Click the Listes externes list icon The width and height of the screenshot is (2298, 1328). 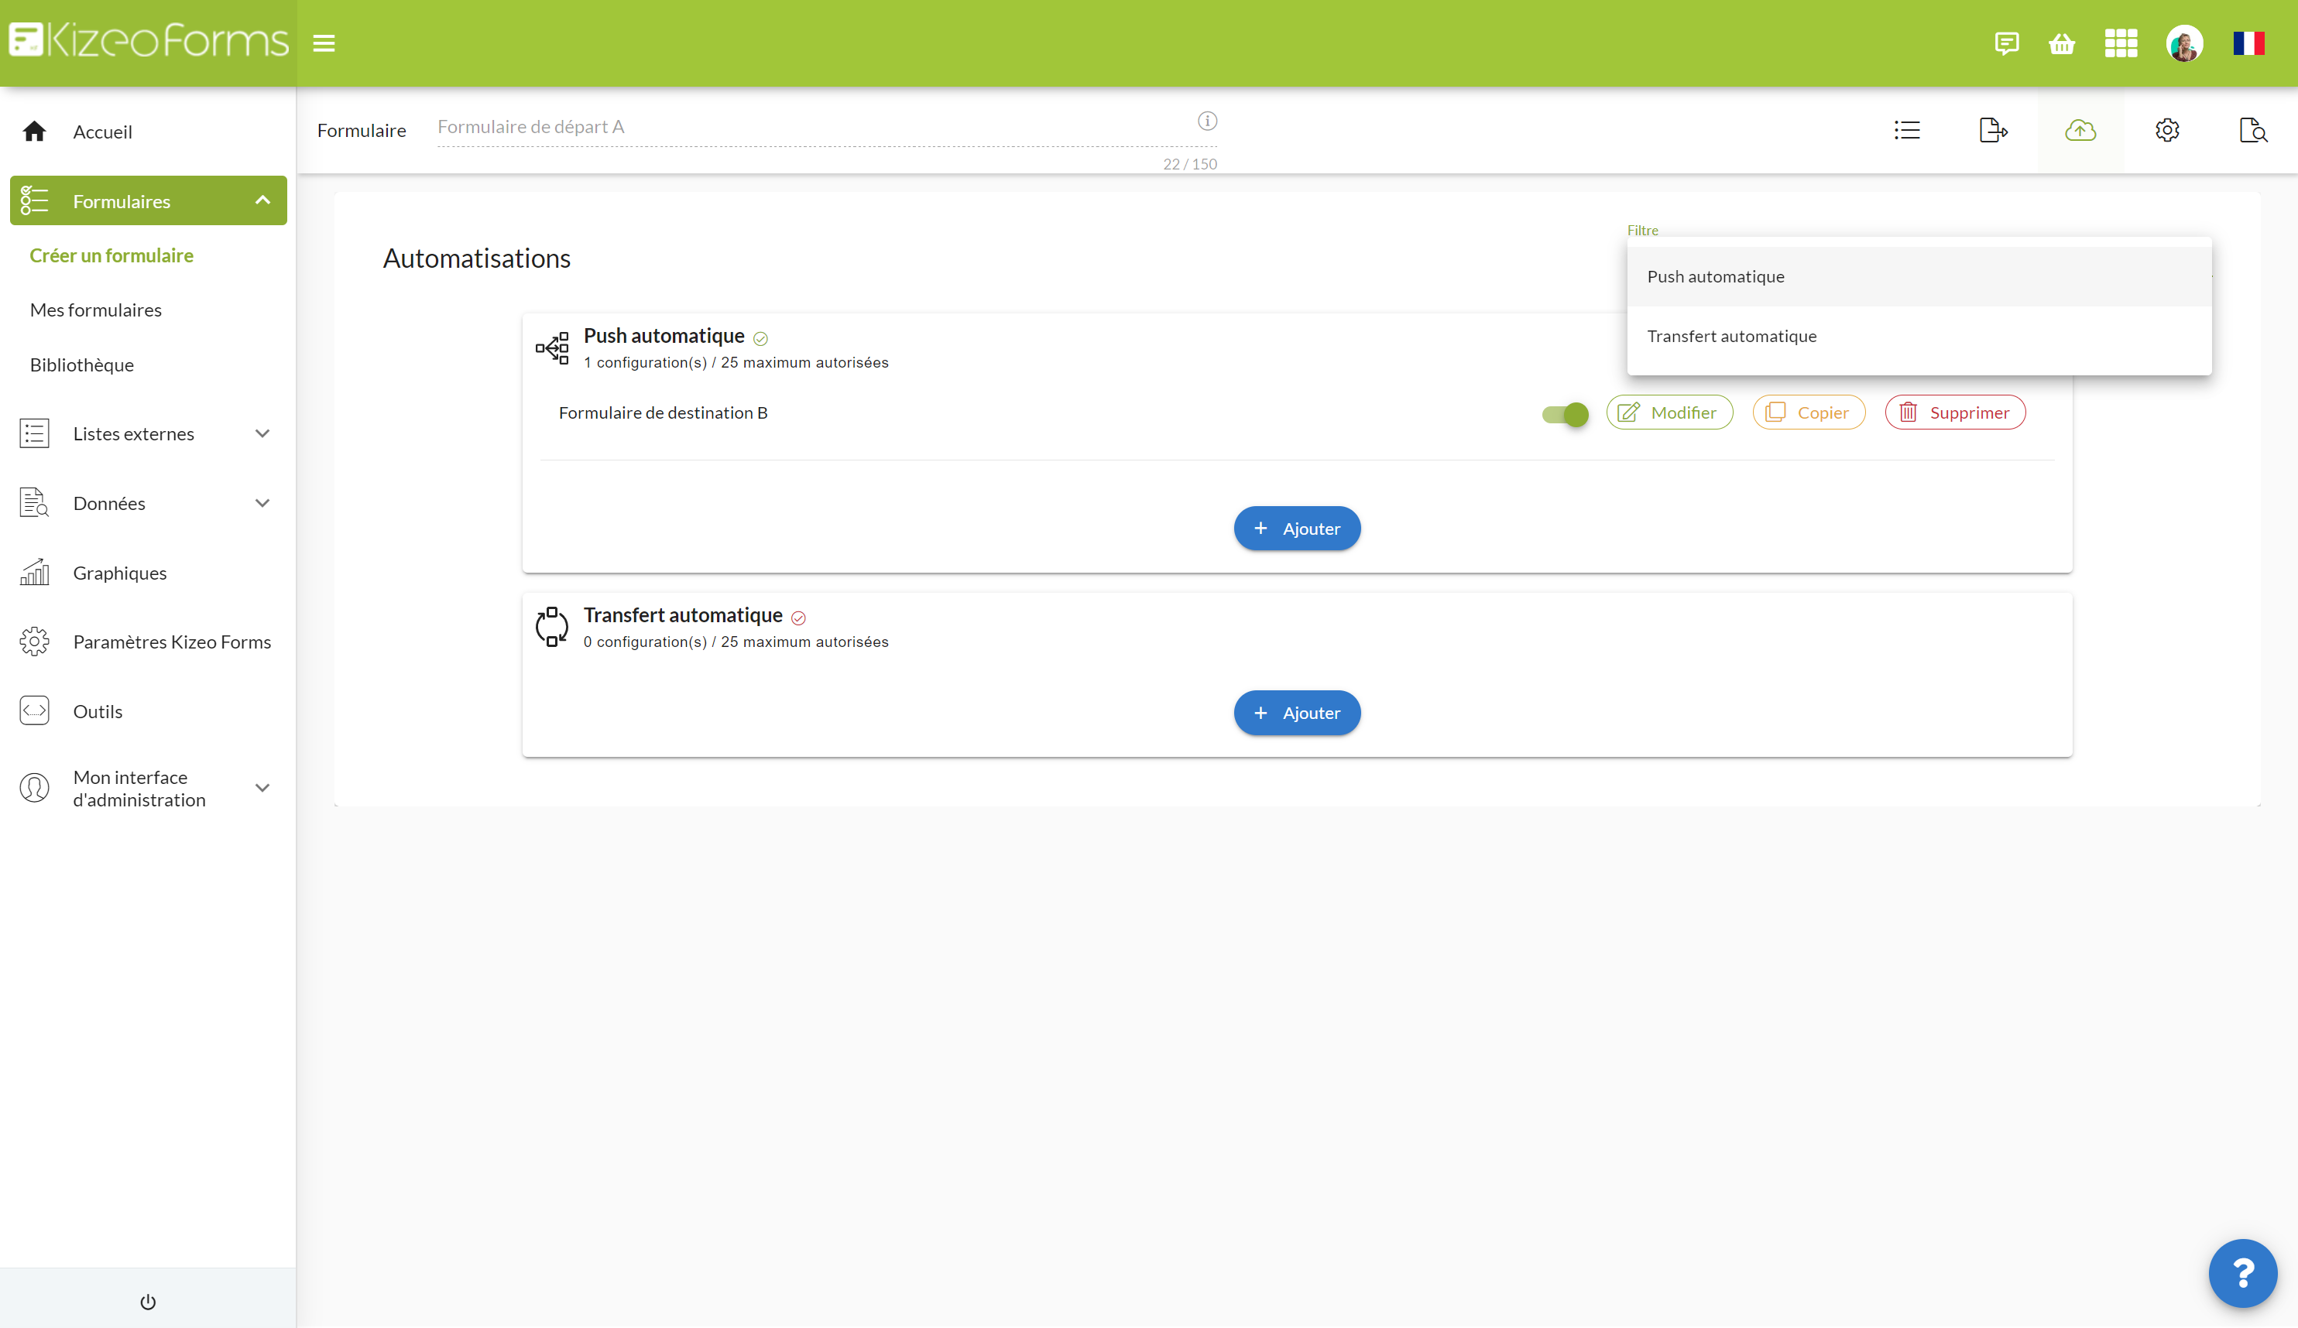(35, 433)
